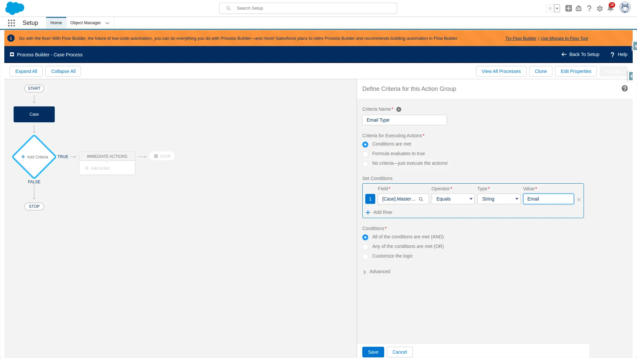The image size is (637, 358).
Task: Click the Save button
Action: pos(373,352)
